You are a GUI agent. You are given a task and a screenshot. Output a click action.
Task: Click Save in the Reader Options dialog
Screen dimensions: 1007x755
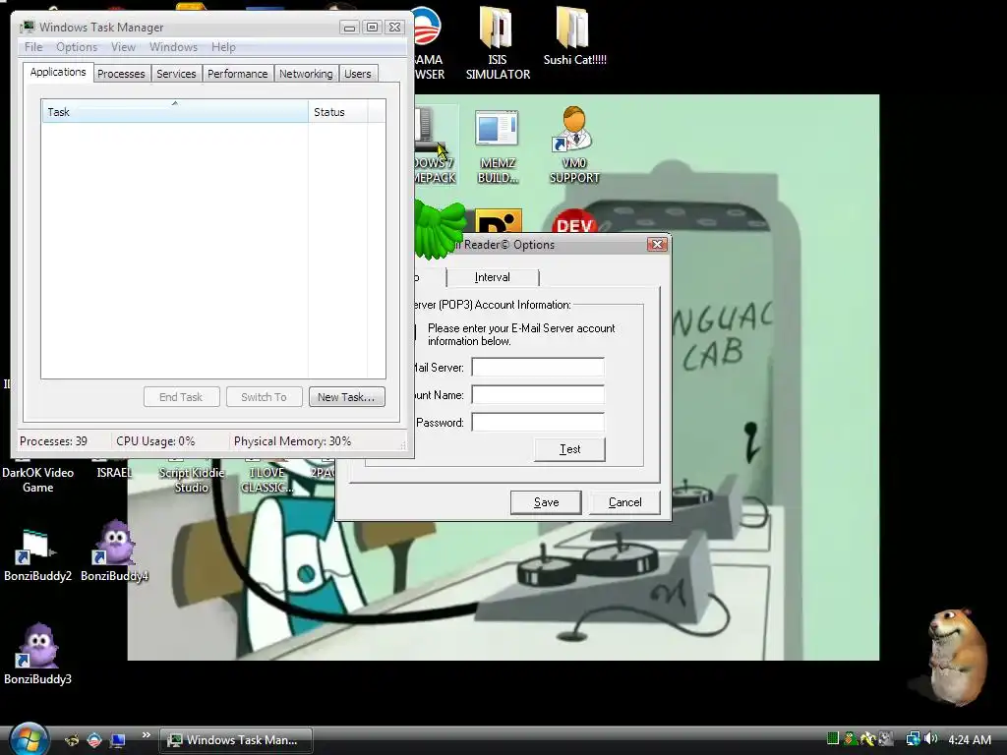(x=546, y=502)
